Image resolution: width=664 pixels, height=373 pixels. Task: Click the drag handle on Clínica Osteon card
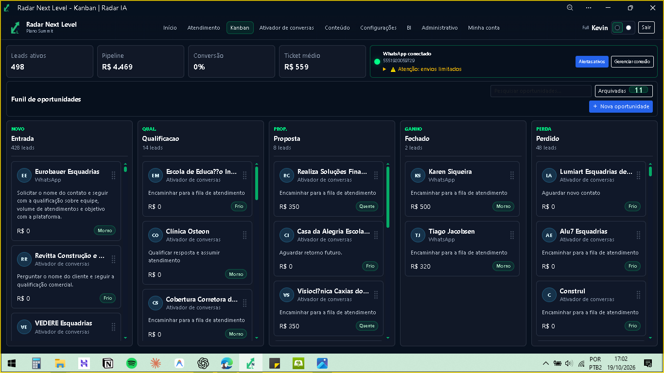click(x=245, y=235)
